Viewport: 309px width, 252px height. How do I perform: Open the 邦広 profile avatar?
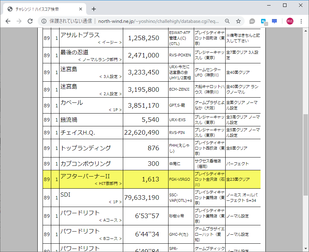click(290, 21)
